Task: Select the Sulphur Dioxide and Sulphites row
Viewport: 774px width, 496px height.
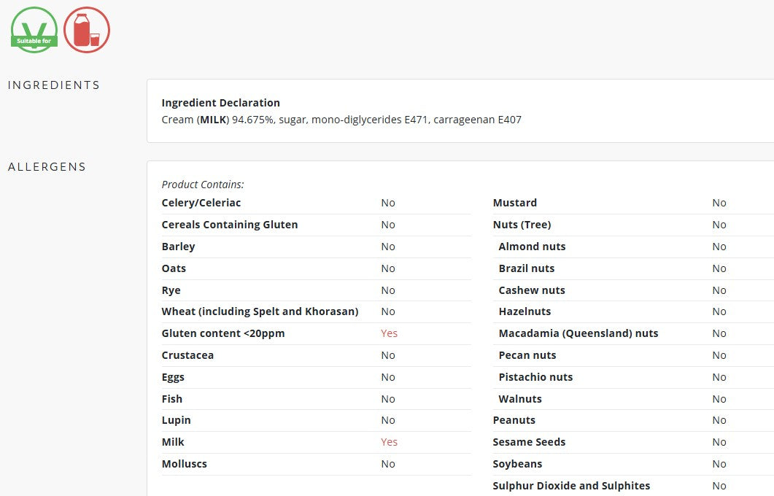Action: click(x=633, y=486)
